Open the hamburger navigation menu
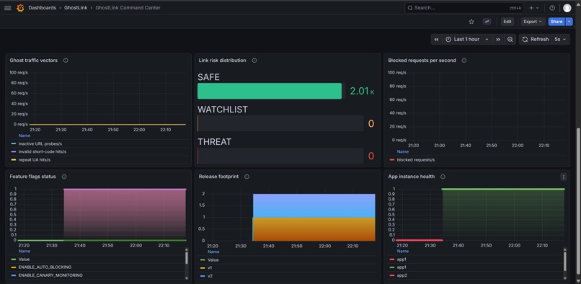This screenshot has height=284, width=581. (x=7, y=8)
